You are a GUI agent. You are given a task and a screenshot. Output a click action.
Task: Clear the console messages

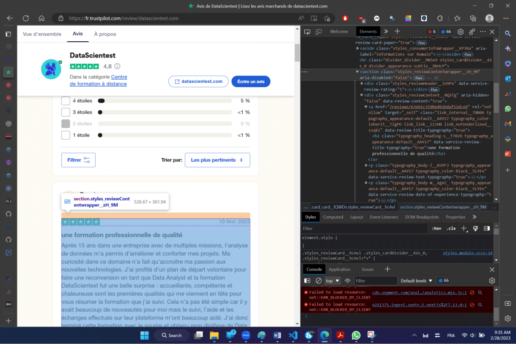[318, 281]
